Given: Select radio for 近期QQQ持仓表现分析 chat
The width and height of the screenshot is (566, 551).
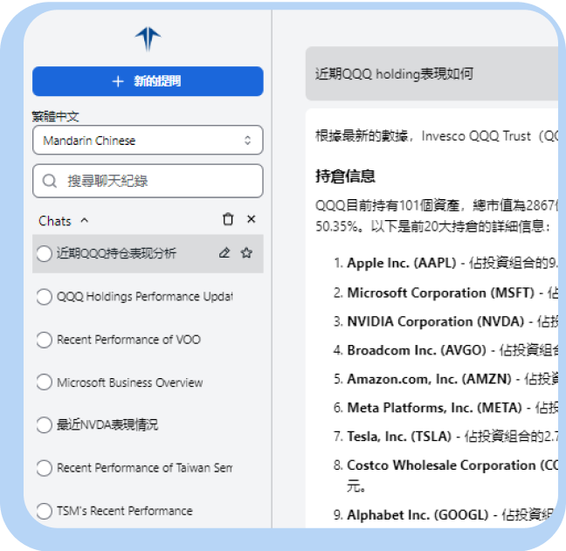Looking at the screenshot, I should pyautogui.click(x=44, y=253).
